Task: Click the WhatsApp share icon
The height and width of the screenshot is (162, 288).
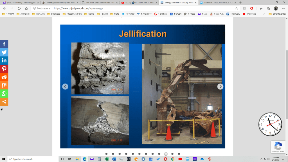Action: click(x=4, y=93)
